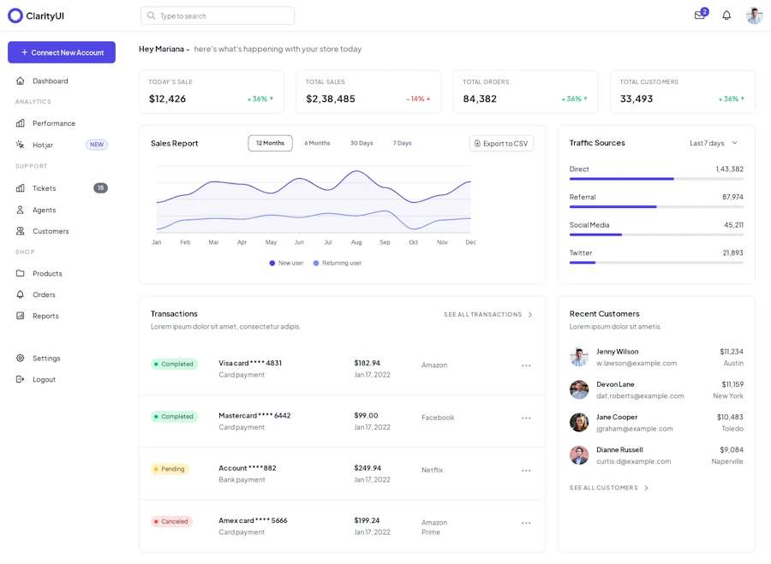Click arrow beside See All Transactions
Image resolution: width=771 pixels, height=564 pixels.
click(530, 314)
